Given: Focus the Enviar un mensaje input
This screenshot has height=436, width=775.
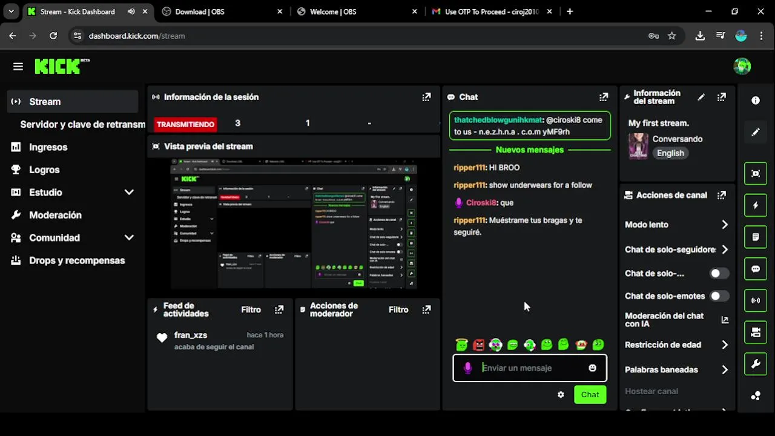Looking at the screenshot, I should click(x=530, y=368).
